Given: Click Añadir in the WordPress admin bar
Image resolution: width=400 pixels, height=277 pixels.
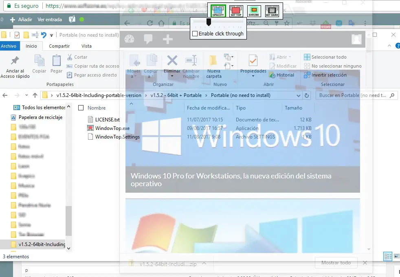Looking at the screenshot, I should 21,20.
